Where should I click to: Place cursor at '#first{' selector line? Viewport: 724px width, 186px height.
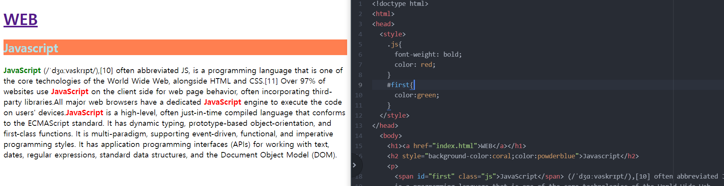[400, 85]
